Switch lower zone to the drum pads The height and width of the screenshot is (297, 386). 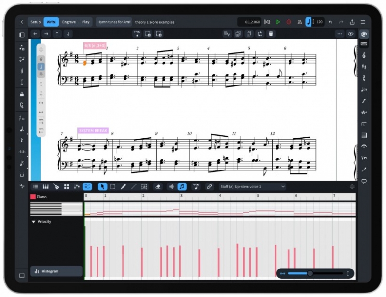pos(67,187)
